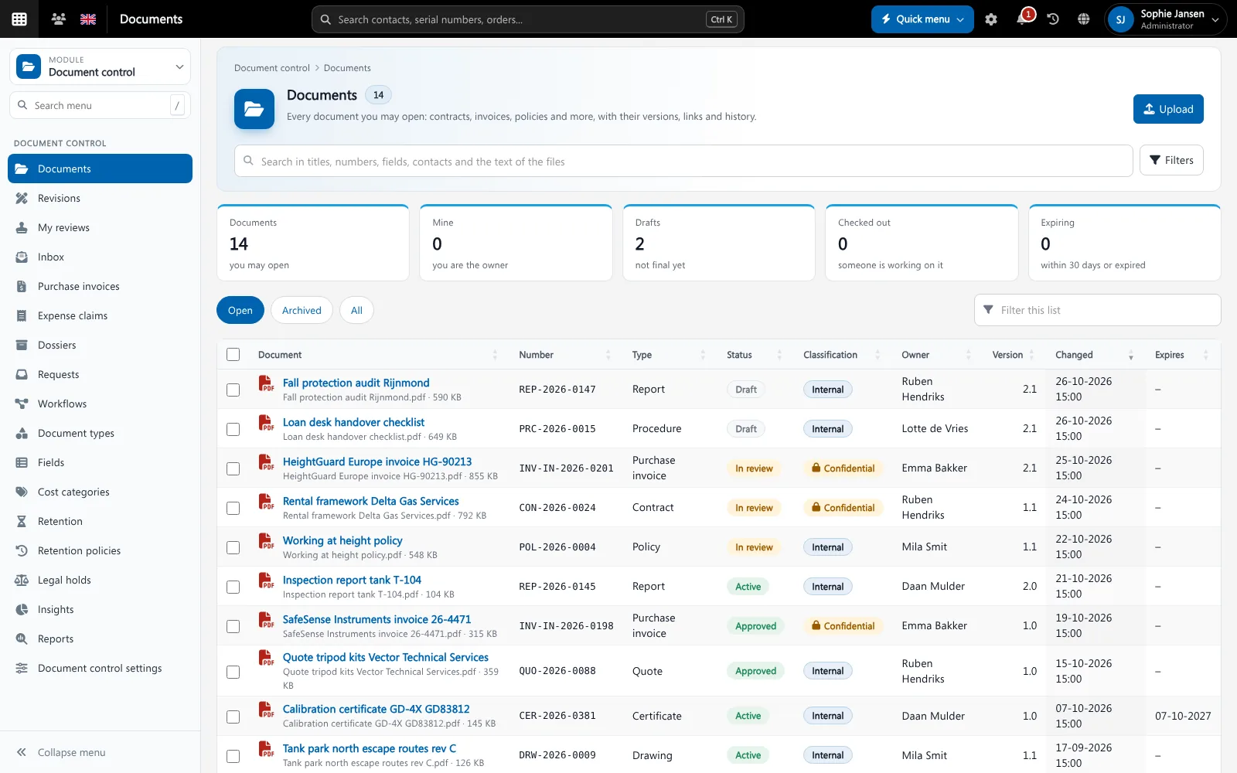Open Legal holds in sidebar
This screenshot has height=773, width=1237.
point(101,580)
